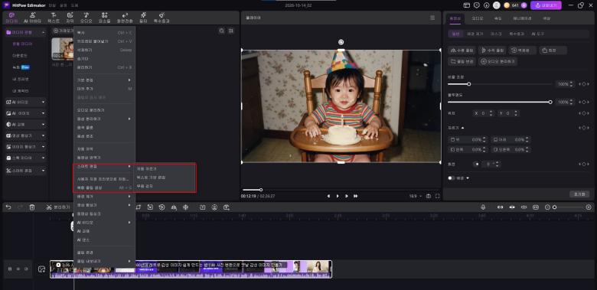Open the Media tab in top toolbar

(x=11, y=18)
